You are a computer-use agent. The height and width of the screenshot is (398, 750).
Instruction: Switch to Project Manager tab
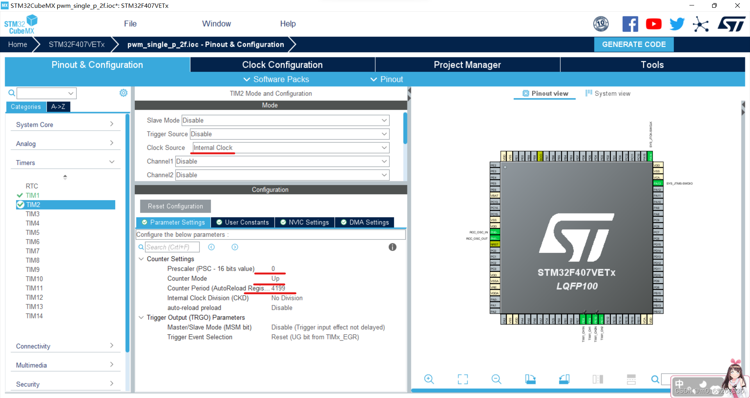(x=468, y=65)
